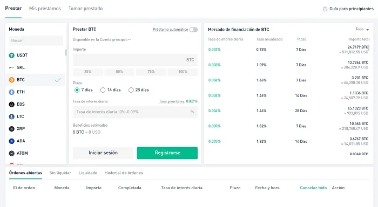Click the Importe BTC input field
Viewport: 378px width, 207px height.
[x=135, y=60]
